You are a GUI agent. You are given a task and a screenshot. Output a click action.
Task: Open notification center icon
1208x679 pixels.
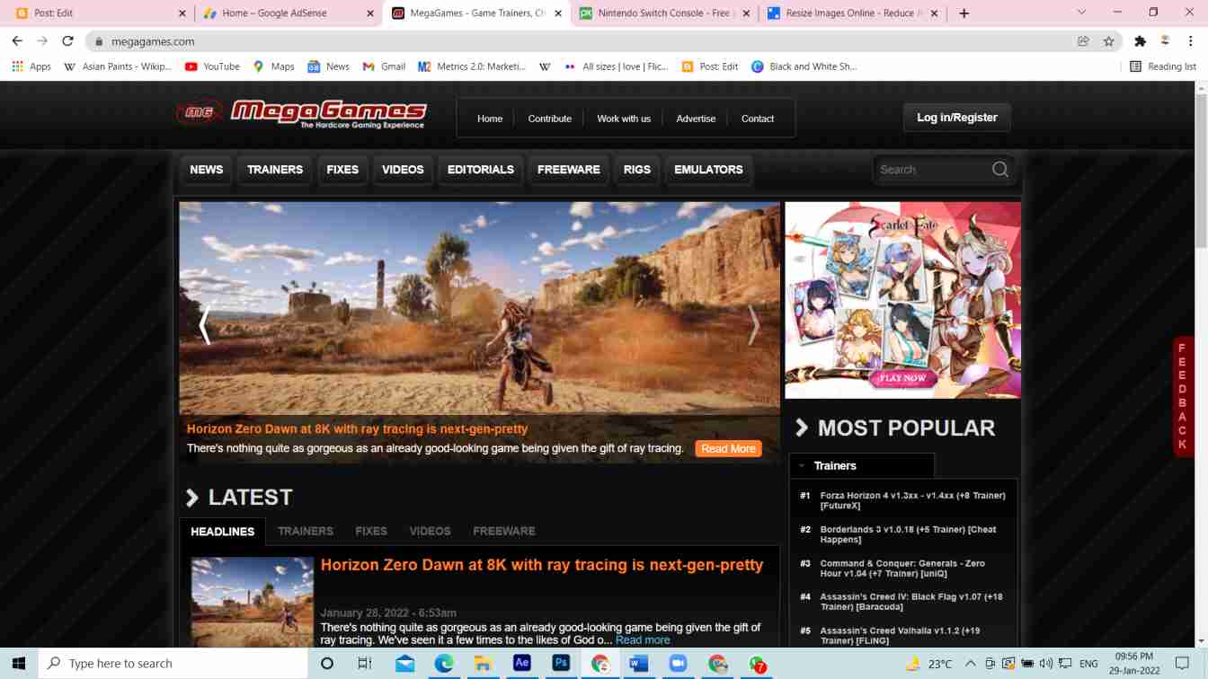click(x=1182, y=663)
